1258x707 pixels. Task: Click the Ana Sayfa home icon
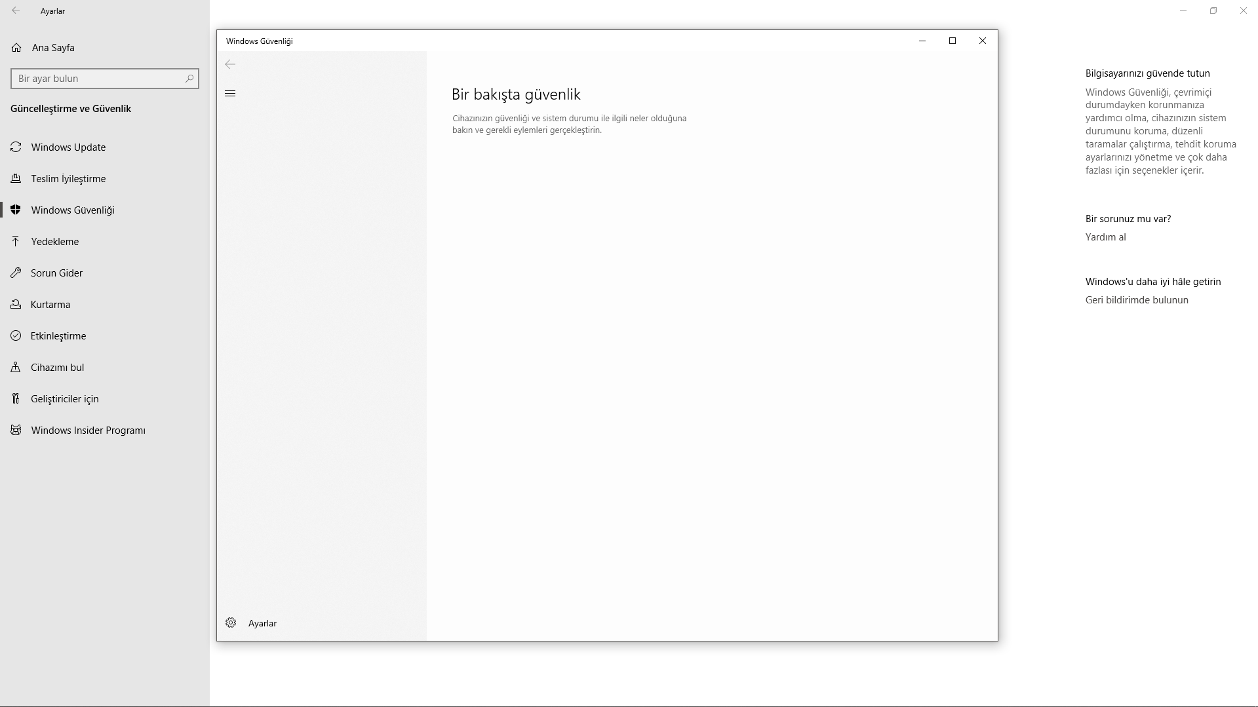point(16,48)
